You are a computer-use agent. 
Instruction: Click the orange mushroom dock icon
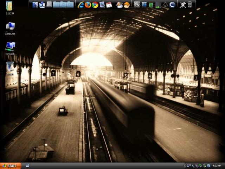[127, 5]
